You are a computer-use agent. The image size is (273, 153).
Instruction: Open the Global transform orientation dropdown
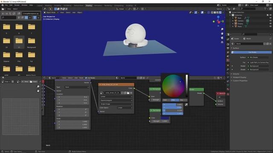[121, 9]
